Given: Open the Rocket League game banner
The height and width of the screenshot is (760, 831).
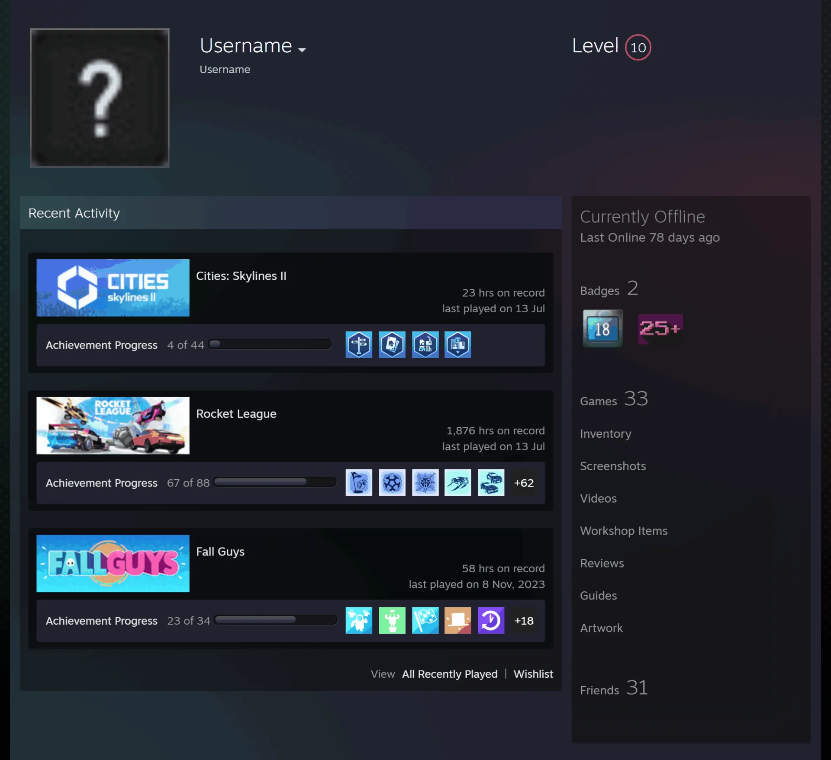Looking at the screenshot, I should pos(113,426).
